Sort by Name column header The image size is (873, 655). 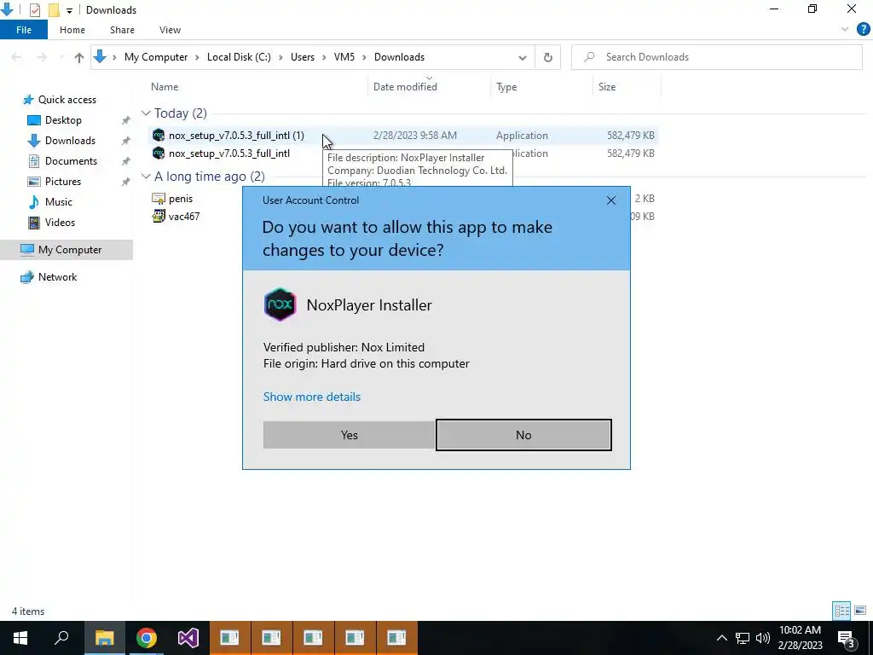(165, 87)
